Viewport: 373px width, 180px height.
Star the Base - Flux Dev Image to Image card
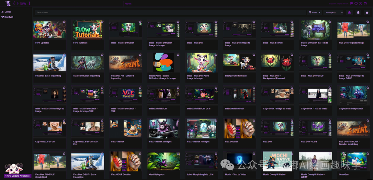[x=254, y=22]
